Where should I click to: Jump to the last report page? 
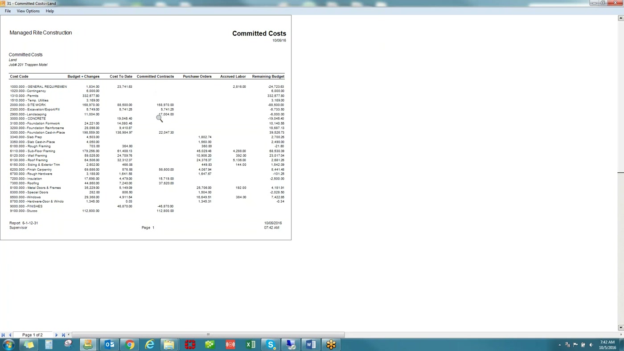[63, 335]
